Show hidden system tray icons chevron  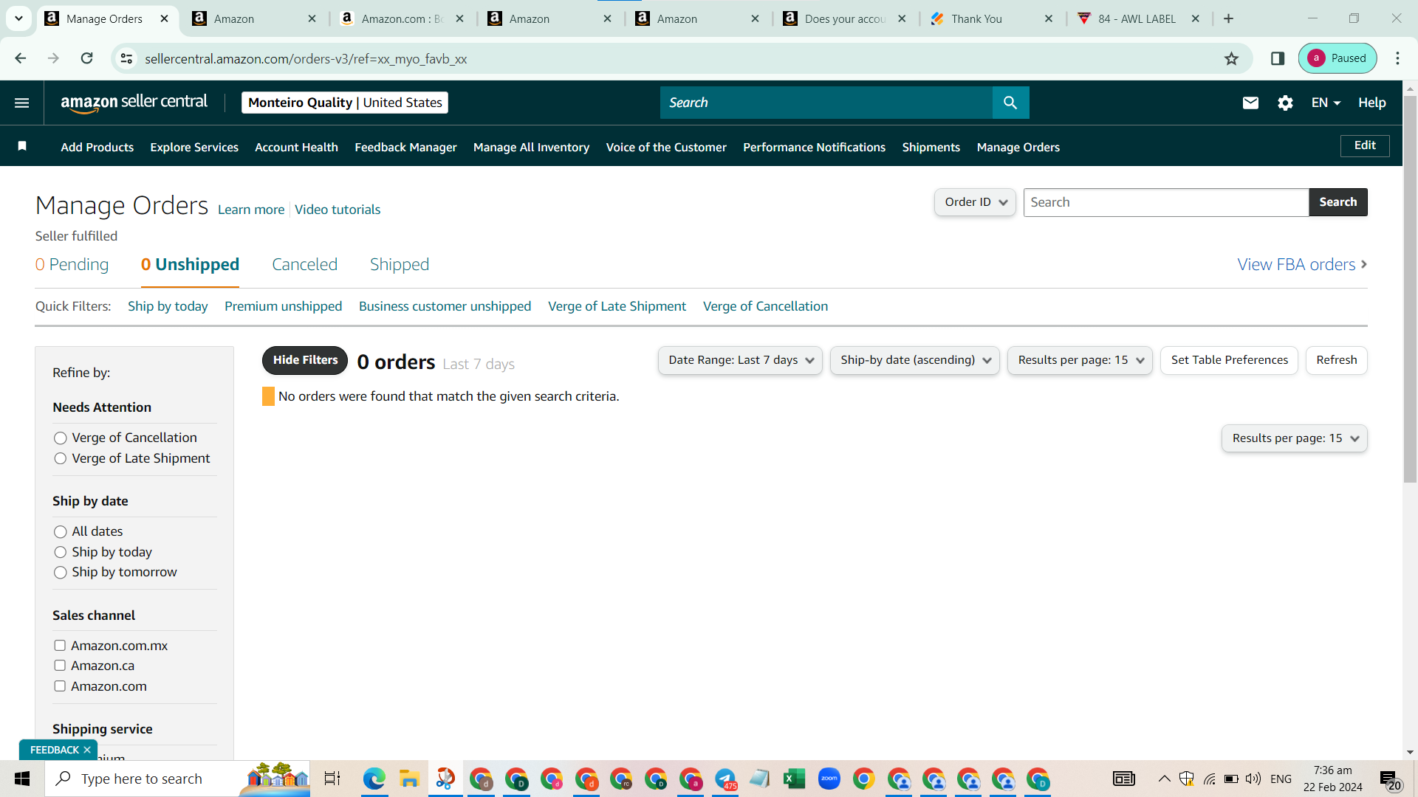1164,779
